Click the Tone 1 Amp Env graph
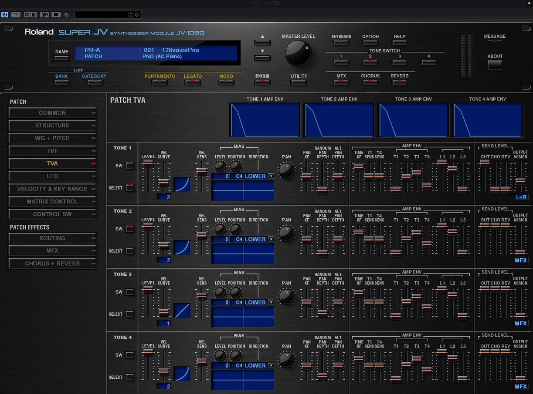Image resolution: width=533 pixels, height=394 pixels. click(265, 120)
